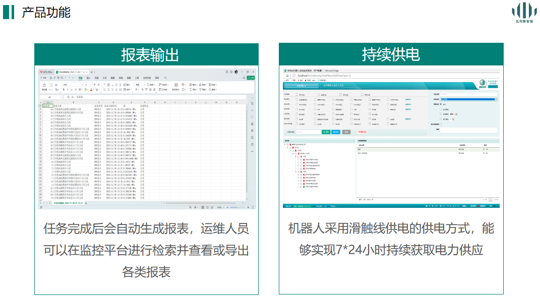Switch to the 公式 ribbon tab
Image resolution: width=540 pixels, height=300 pixels.
click(105, 78)
